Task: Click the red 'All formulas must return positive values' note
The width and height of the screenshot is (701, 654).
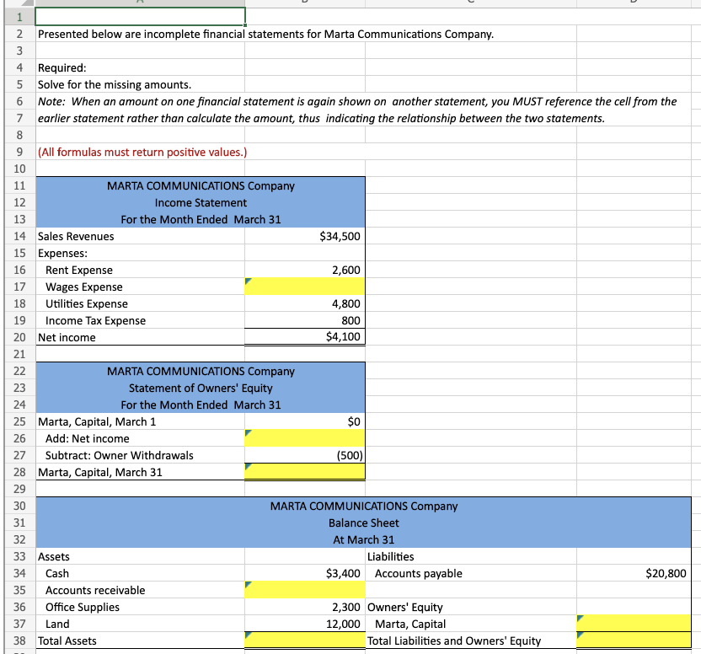Action: click(x=142, y=152)
